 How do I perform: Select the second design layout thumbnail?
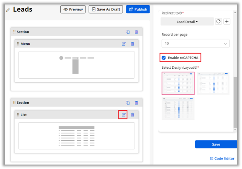(213, 83)
